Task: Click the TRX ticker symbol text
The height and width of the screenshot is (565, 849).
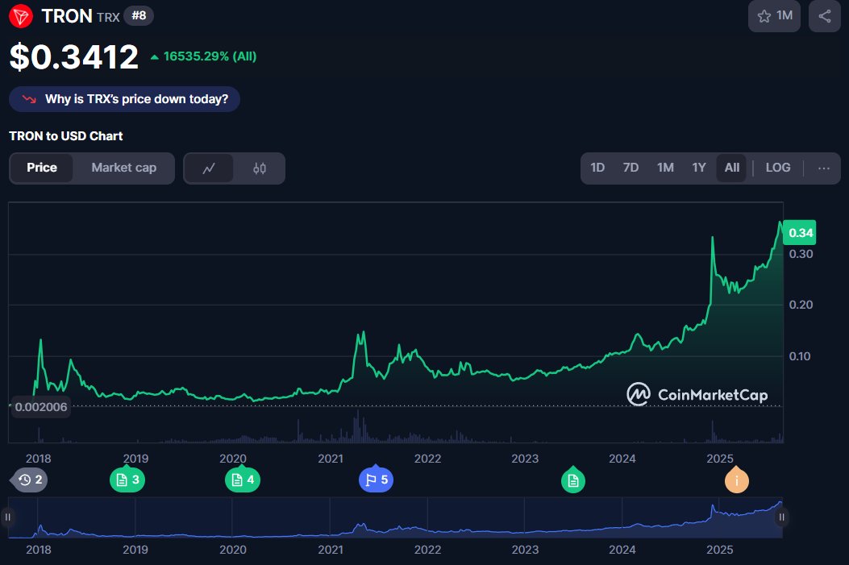Action: (x=108, y=17)
